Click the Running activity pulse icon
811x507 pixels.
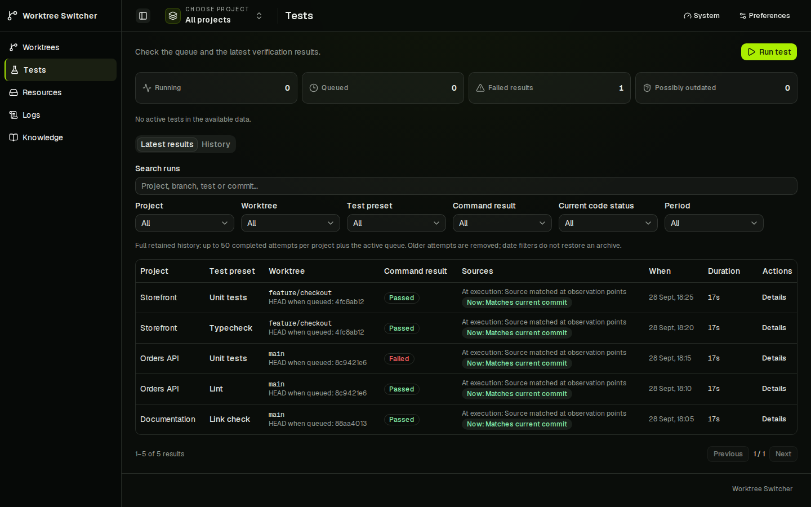click(x=147, y=88)
